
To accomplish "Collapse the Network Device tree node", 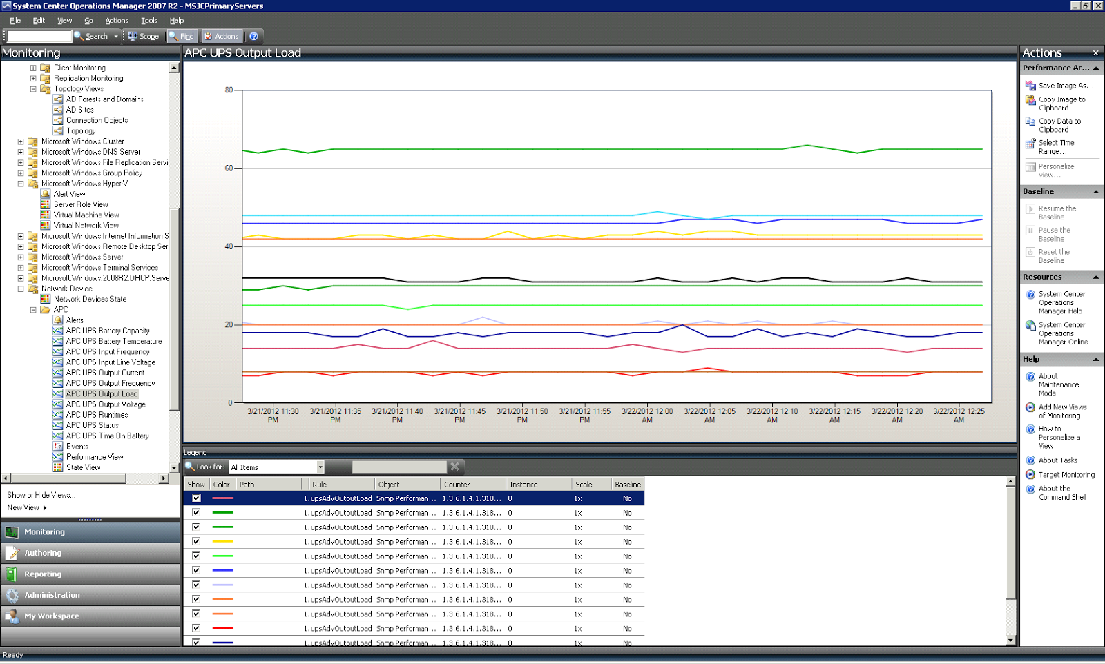I will 20,288.
